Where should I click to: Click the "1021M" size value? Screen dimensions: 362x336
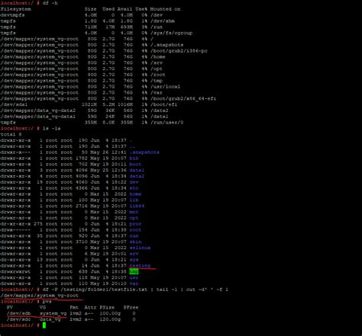coord(89,104)
